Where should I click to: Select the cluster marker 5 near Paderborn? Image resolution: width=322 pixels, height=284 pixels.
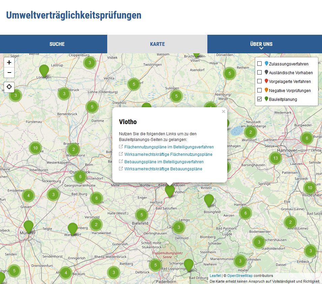point(155,265)
